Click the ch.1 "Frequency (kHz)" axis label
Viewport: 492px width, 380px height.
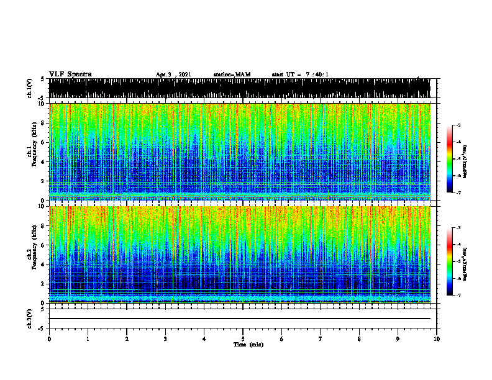[34, 144]
